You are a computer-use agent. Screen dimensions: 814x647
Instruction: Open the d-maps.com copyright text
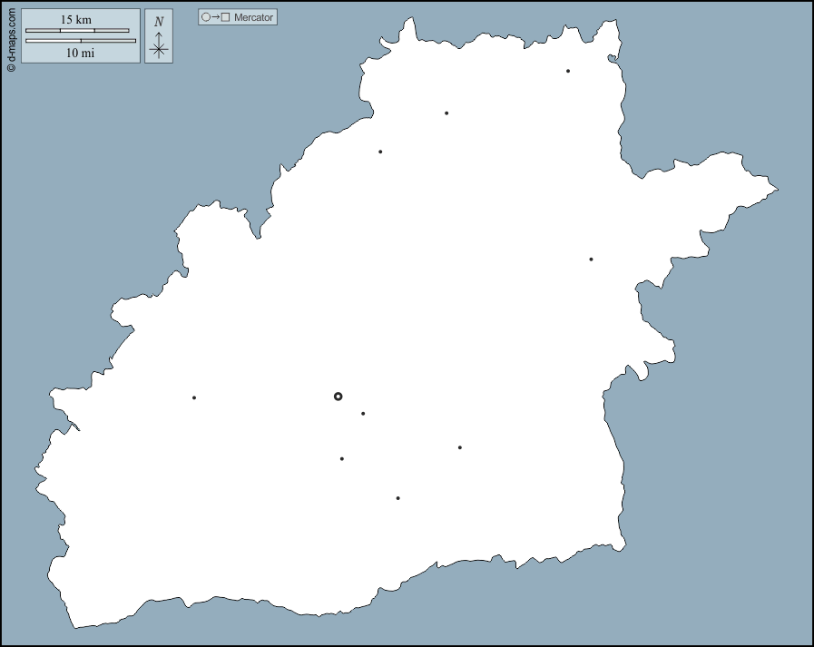click(11, 37)
